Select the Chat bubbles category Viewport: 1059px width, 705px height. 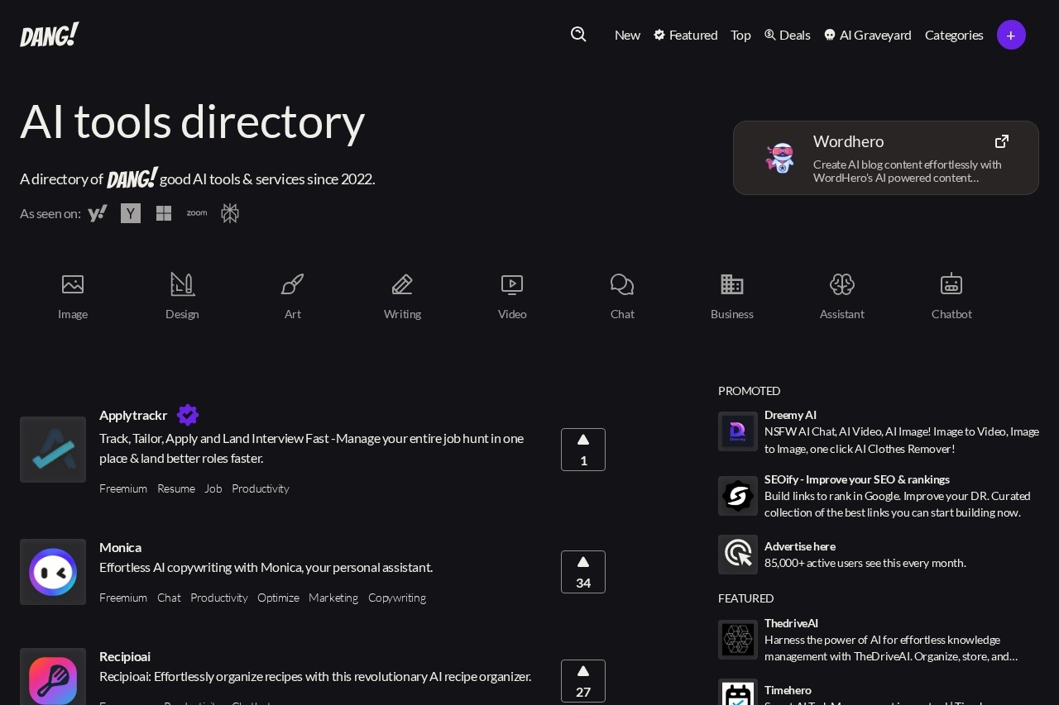click(x=622, y=285)
